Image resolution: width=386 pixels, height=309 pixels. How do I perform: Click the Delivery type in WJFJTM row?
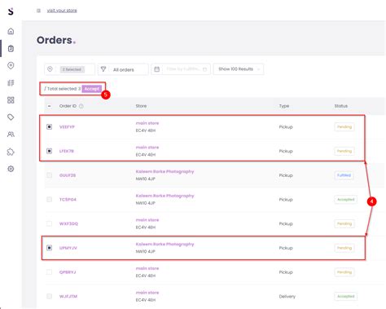287,296
